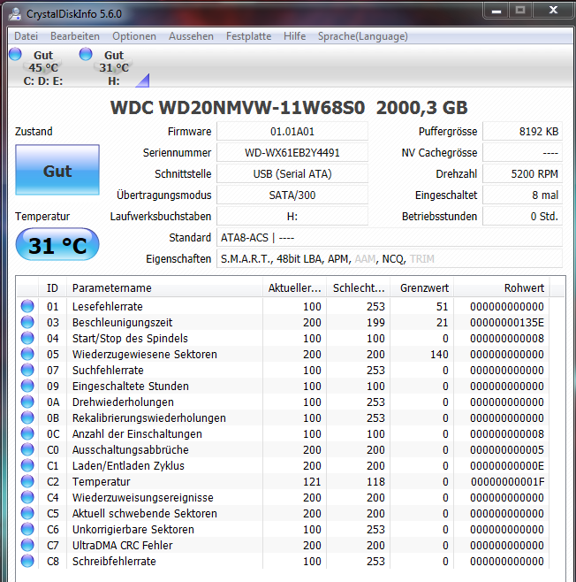This screenshot has height=582, width=576.
Task: Click the drive title WDC WD20NMVW-11W68S0
Action: coord(238,108)
